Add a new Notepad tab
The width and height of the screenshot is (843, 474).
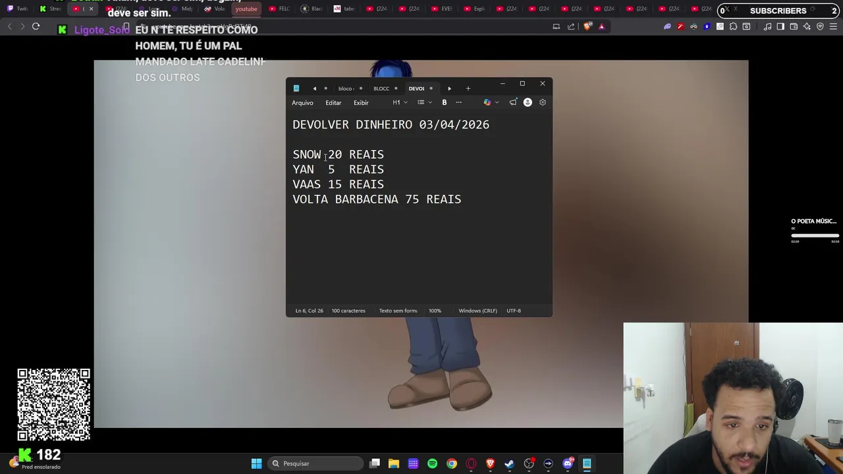click(468, 88)
